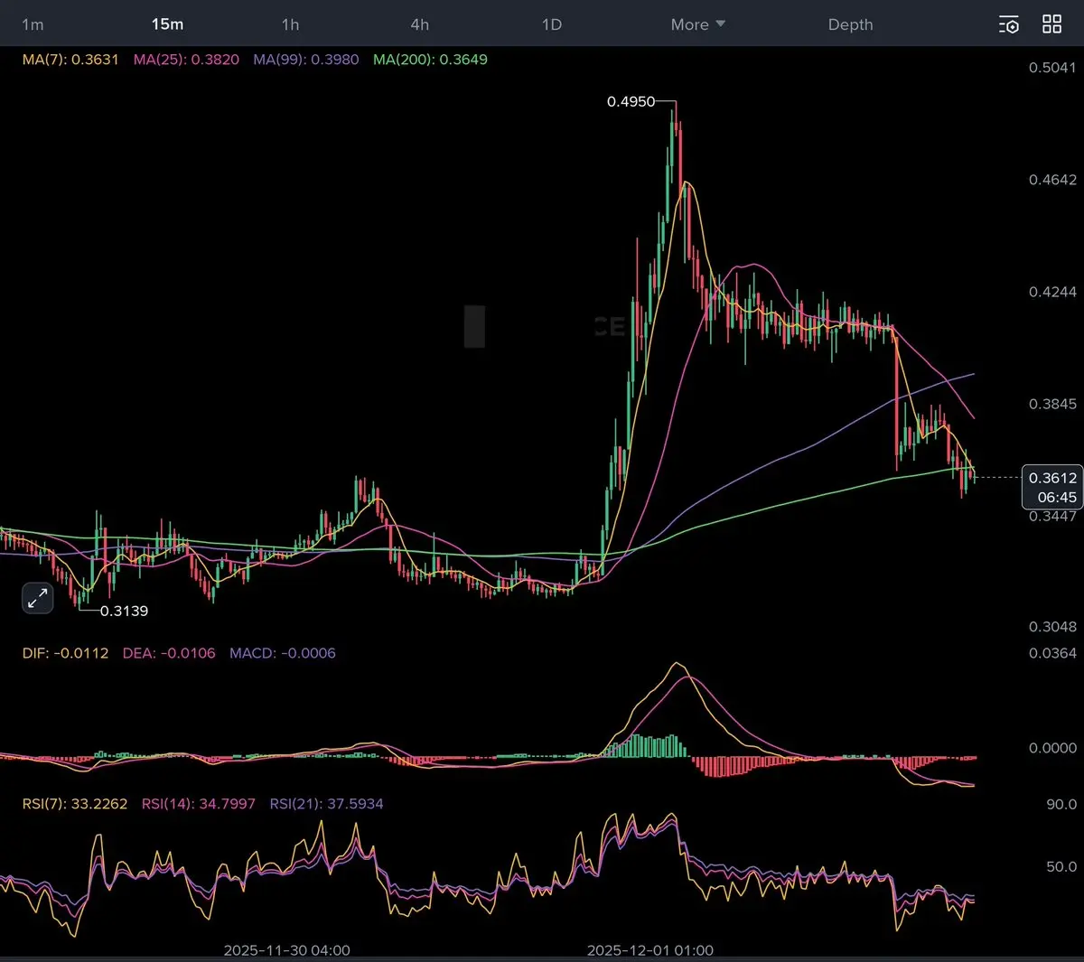The height and width of the screenshot is (962, 1084).
Task: Click the 50.0 RSI axis value
Action: tap(1061, 866)
